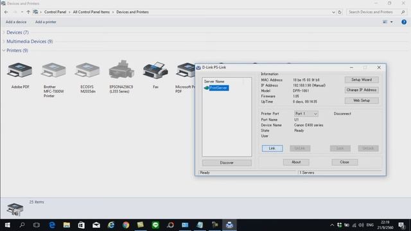
Task: Open Web Setup for the print server
Action: [362, 100]
